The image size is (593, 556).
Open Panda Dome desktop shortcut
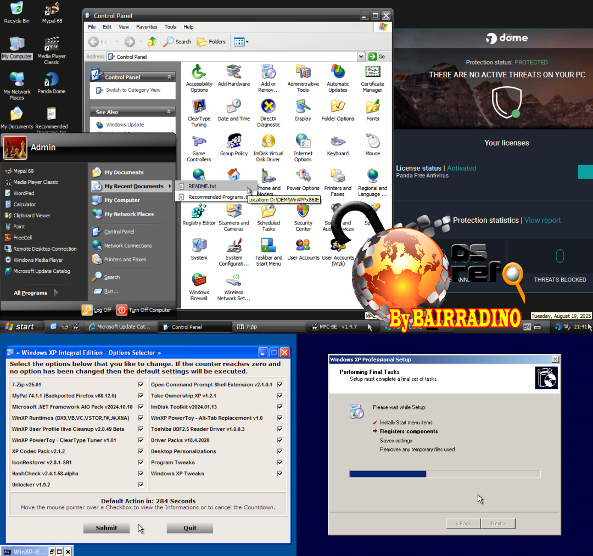(52, 83)
